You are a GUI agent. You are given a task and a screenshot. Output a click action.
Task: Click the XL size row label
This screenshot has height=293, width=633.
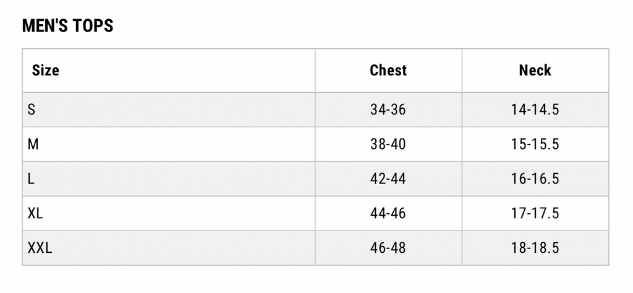click(35, 213)
